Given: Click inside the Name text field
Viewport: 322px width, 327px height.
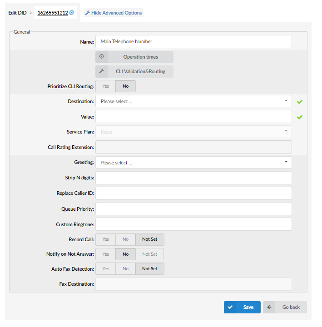Looking at the screenshot, I should [193, 41].
